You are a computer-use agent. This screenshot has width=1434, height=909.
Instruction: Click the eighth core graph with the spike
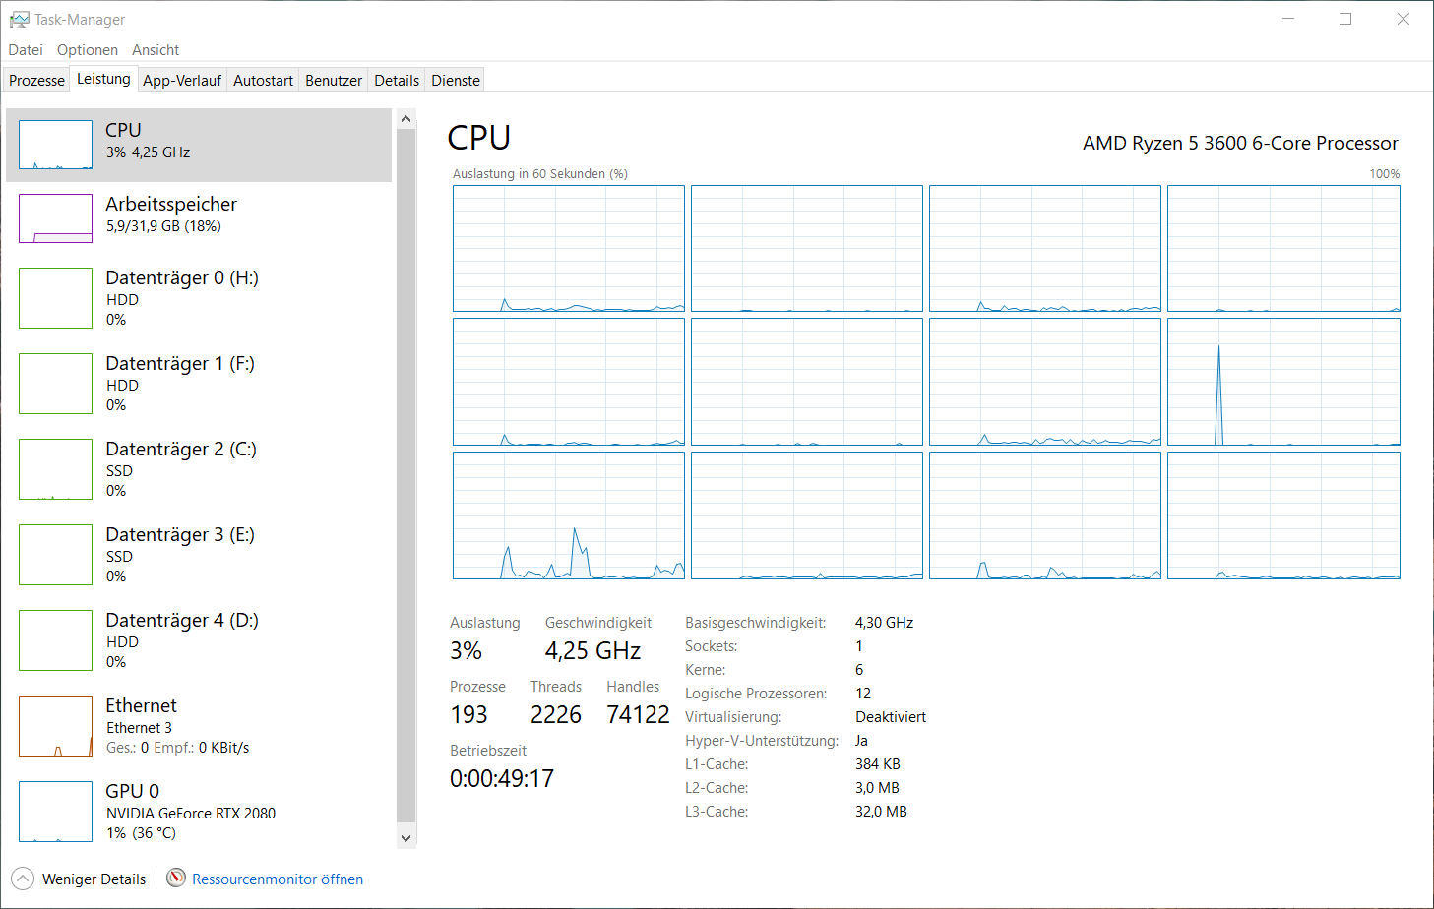point(1283,382)
